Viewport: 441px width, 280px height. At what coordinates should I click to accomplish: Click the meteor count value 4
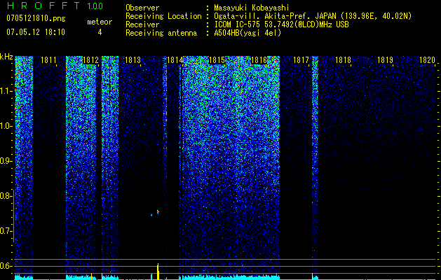pyautogui.click(x=100, y=32)
